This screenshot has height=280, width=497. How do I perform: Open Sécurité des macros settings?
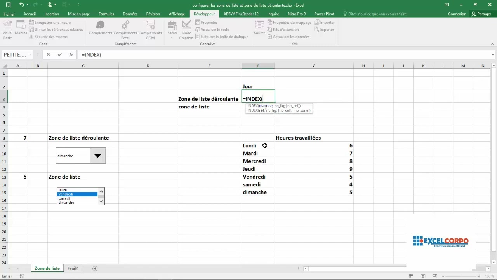click(x=48, y=37)
